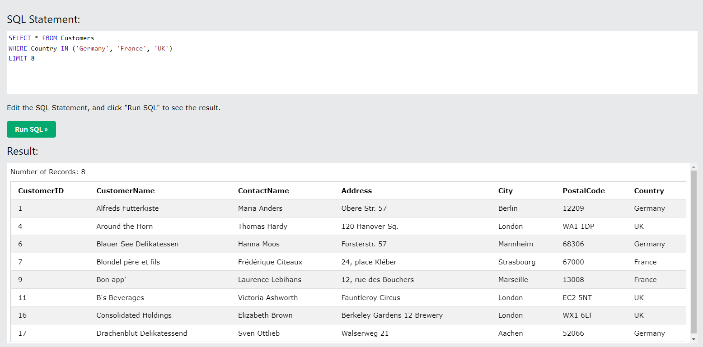Click the Number of Records: 8 text
Screen dimensions: 703x347
coord(48,171)
